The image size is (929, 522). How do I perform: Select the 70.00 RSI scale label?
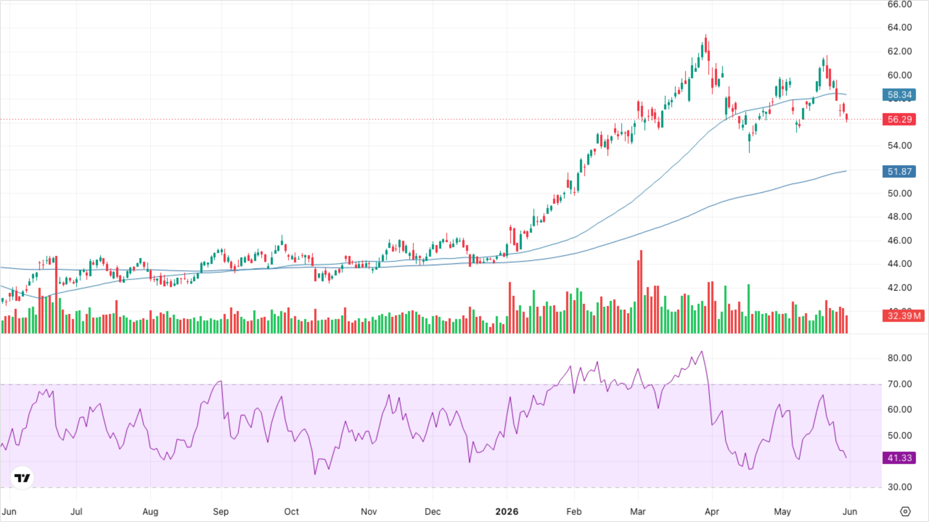(899, 384)
